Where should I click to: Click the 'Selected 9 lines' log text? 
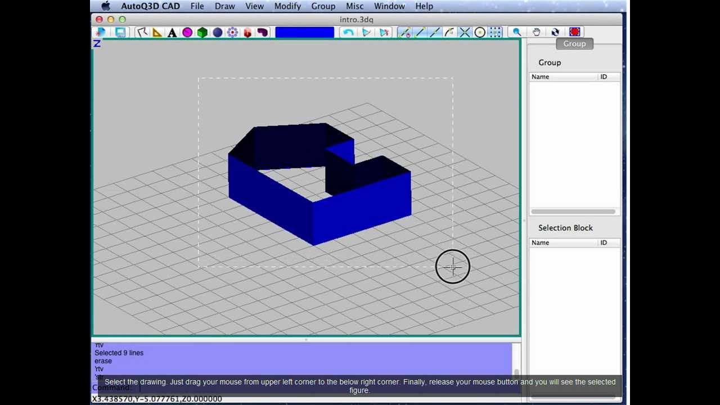(119, 353)
